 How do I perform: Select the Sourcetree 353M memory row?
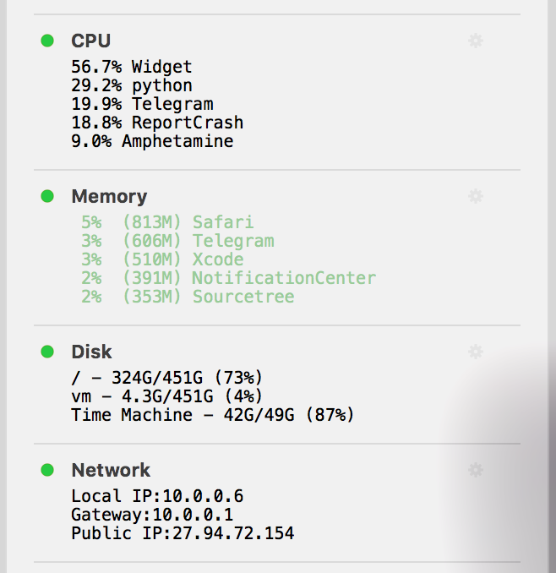coord(188,297)
